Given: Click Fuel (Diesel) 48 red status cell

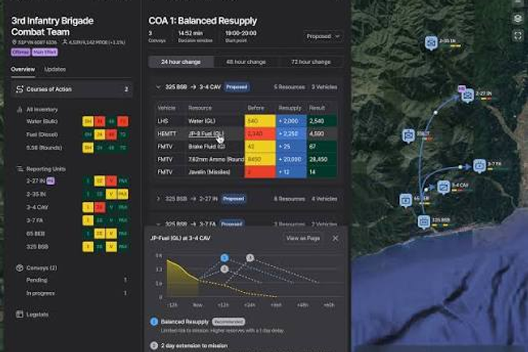Looking at the screenshot, I should pos(111,134).
